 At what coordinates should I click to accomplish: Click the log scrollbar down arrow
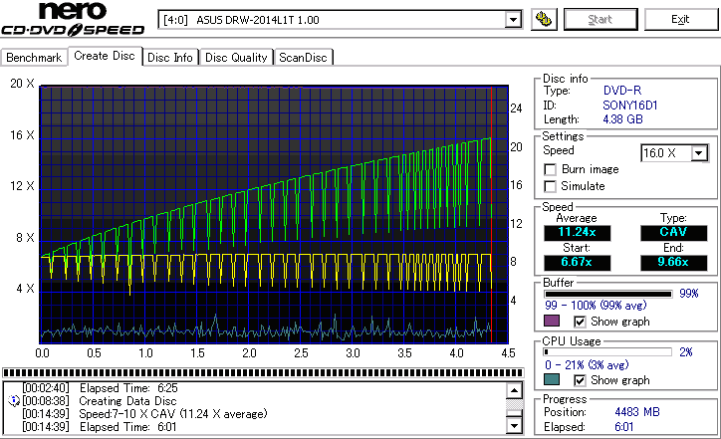pos(514,426)
